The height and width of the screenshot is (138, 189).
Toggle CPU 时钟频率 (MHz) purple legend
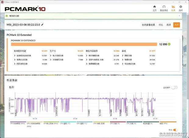[x=18, y=123]
